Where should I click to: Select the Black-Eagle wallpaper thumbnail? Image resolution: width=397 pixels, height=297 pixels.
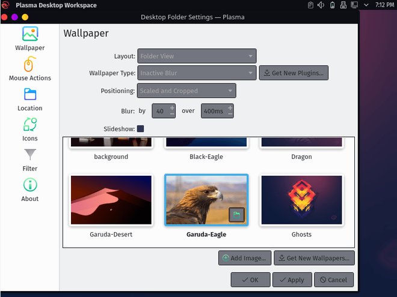(206, 142)
